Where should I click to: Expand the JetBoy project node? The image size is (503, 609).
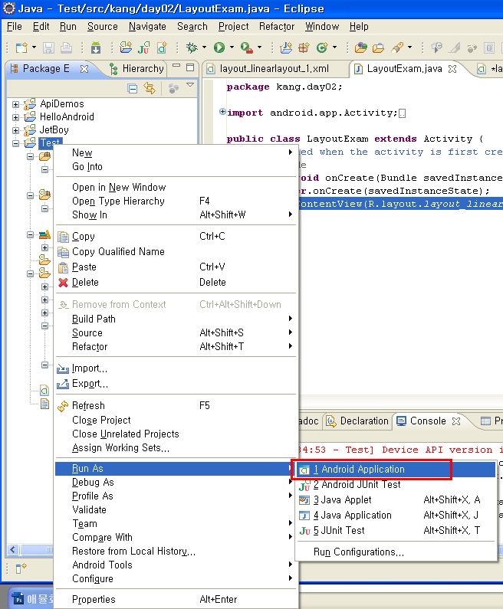click(x=15, y=130)
